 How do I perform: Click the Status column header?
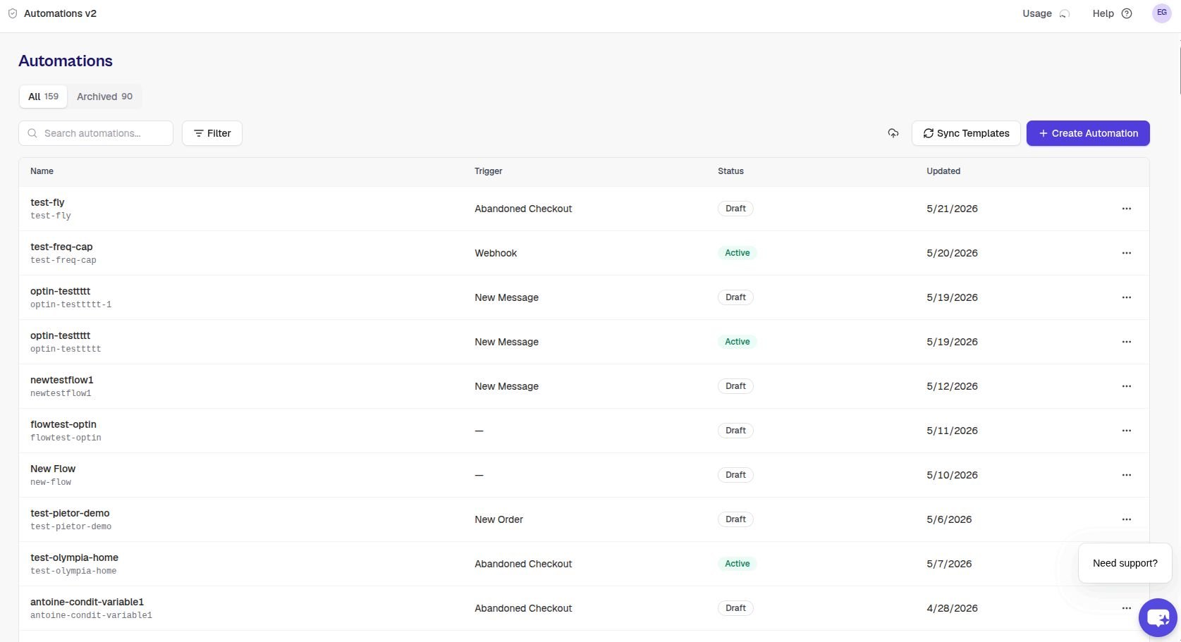[x=730, y=171]
